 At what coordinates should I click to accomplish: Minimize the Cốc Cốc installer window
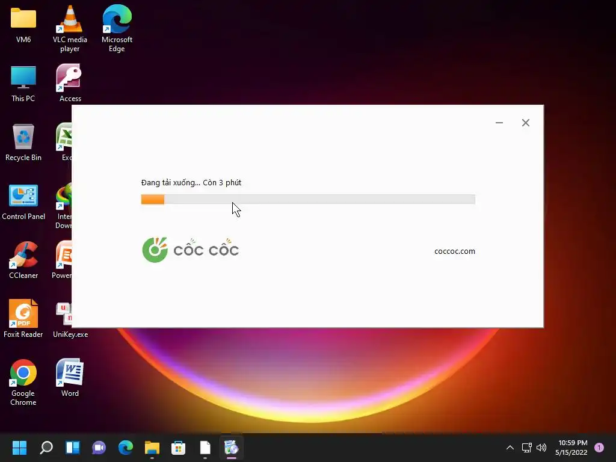(x=499, y=123)
